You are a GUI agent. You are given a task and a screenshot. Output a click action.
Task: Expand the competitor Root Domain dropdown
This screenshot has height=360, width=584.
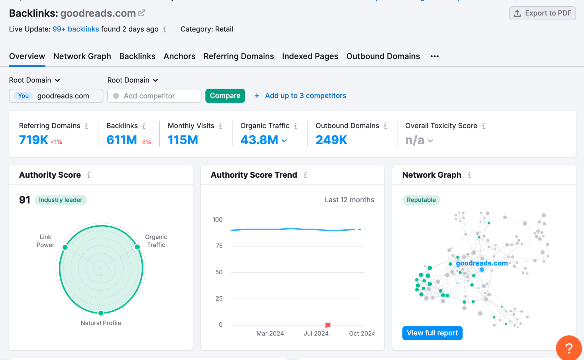133,80
